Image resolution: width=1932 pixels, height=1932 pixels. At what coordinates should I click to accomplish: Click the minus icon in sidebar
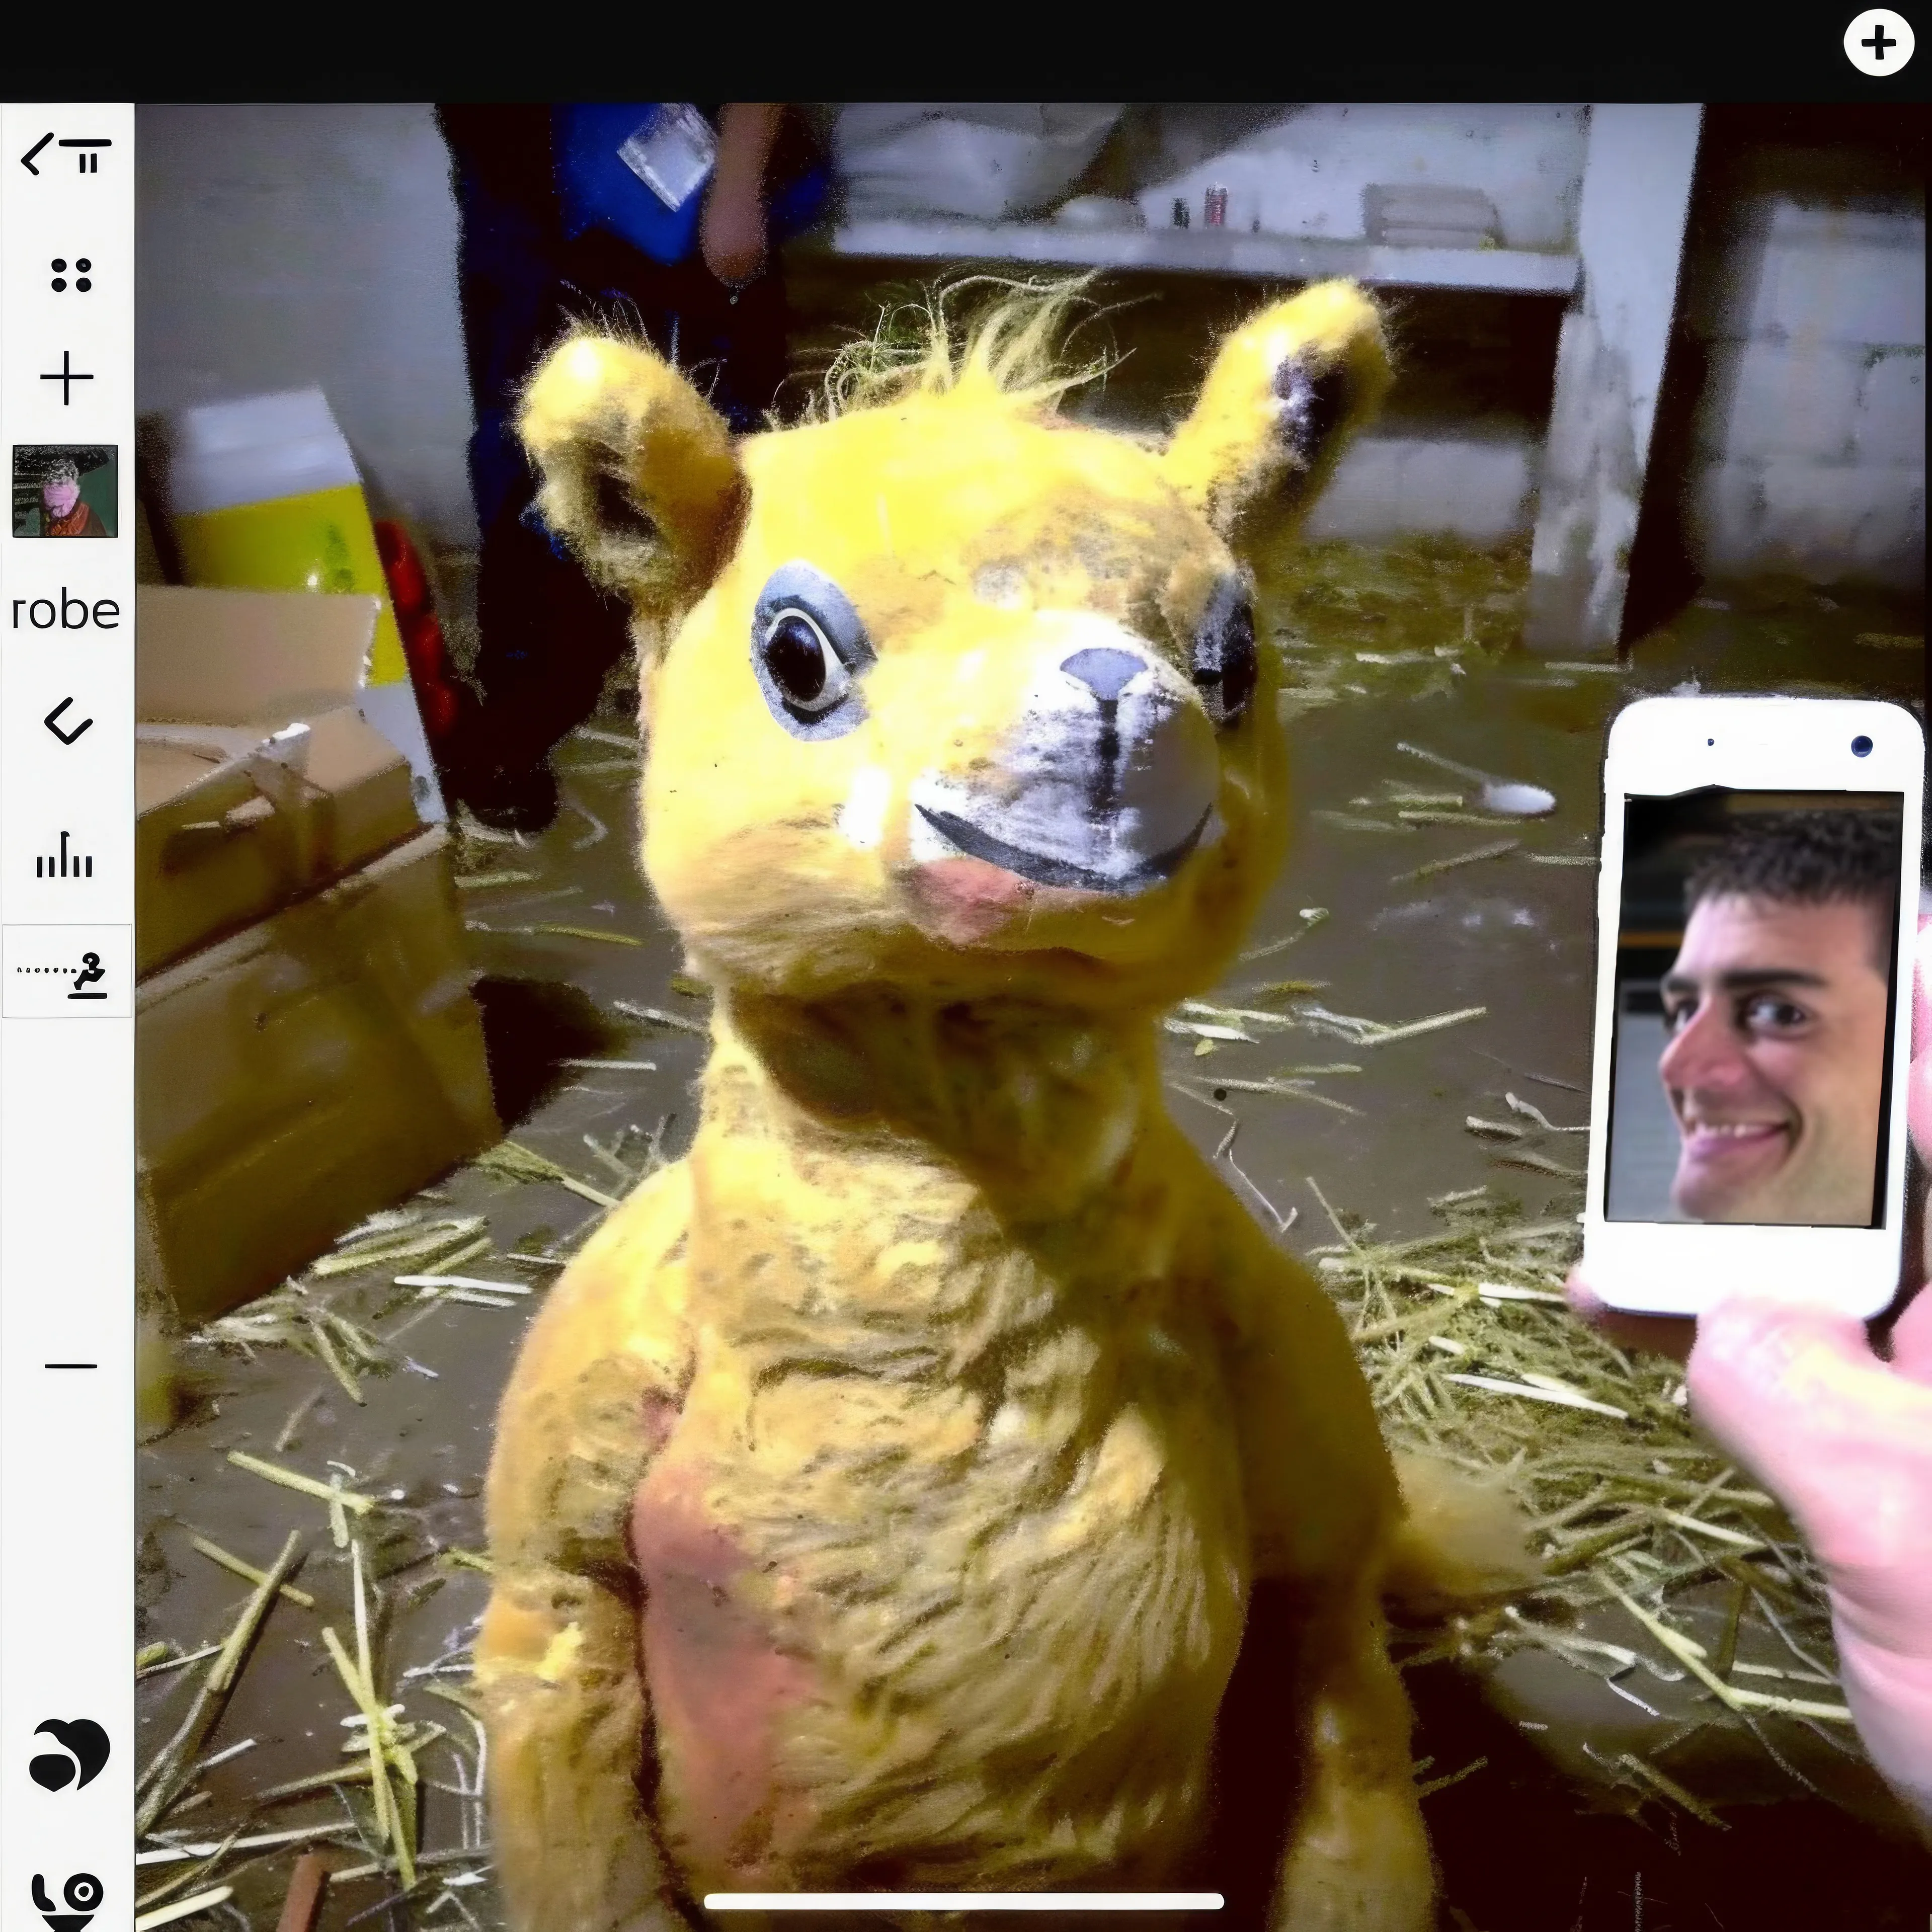71,1365
